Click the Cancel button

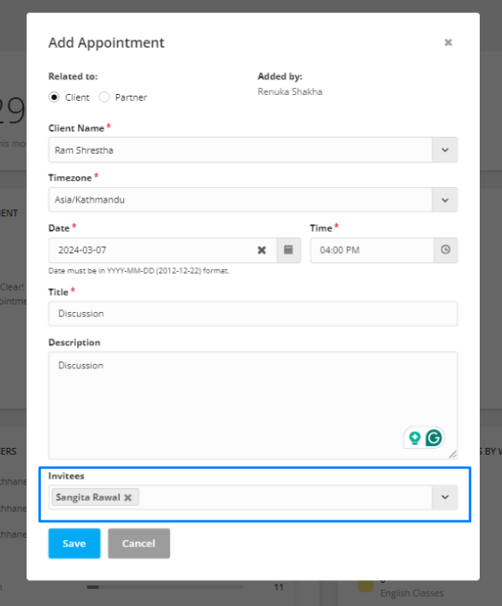click(x=139, y=544)
